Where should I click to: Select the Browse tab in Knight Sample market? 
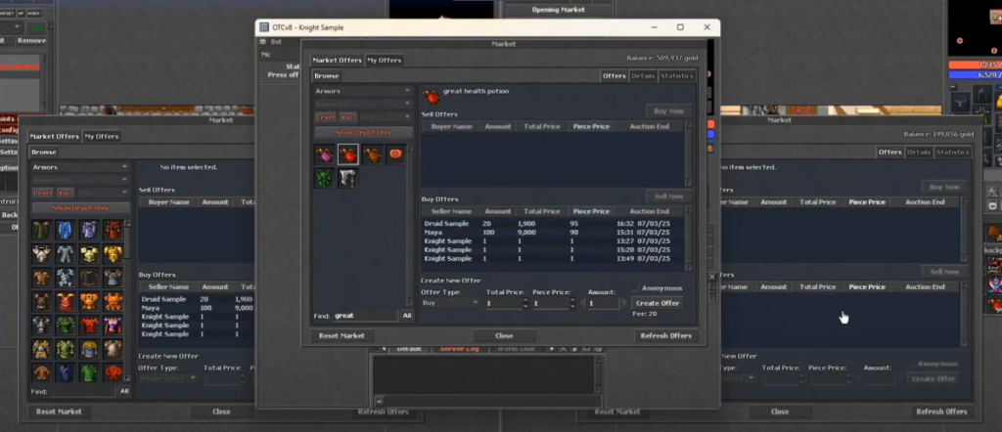327,76
